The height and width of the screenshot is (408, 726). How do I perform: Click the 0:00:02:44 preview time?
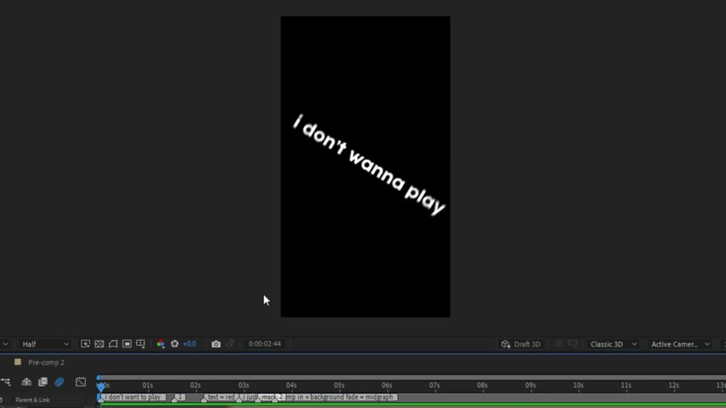click(264, 344)
